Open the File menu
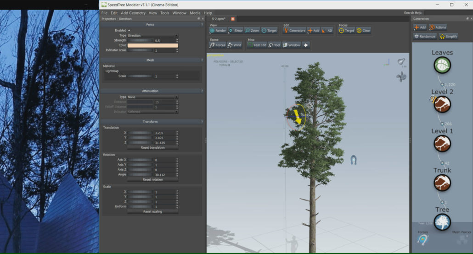This screenshot has height=254, width=473. [x=104, y=13]
